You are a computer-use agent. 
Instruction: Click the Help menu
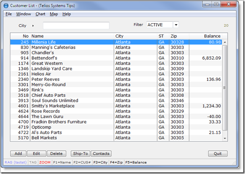coord(67,14)
